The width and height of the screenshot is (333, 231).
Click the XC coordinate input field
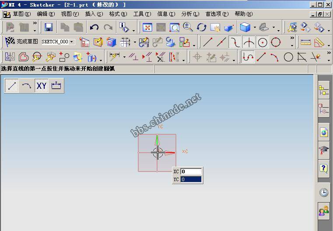(191, 171)
